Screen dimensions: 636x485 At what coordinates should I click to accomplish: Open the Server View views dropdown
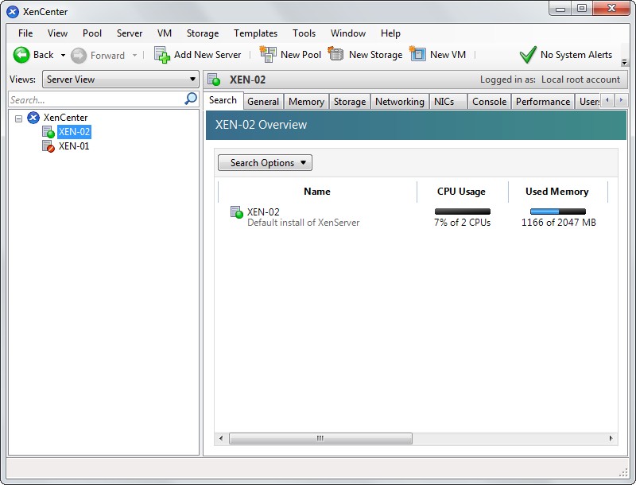pyautogui.click(x=121, y=80)
